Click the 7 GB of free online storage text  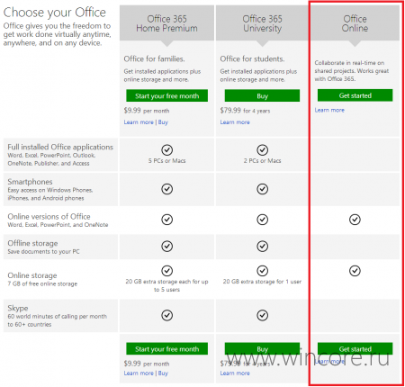pos(42,283)
